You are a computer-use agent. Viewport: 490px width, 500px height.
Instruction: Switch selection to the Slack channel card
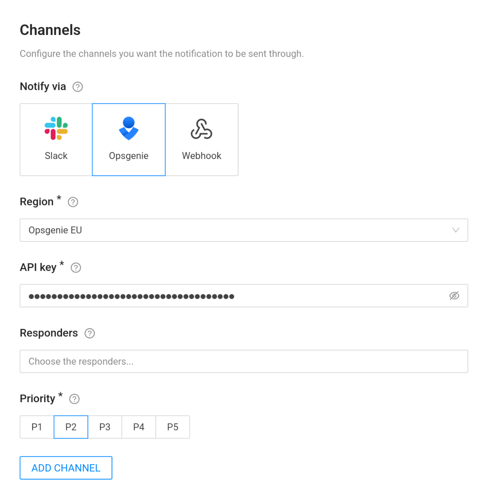pyautogui.click(x=56, y=139)
